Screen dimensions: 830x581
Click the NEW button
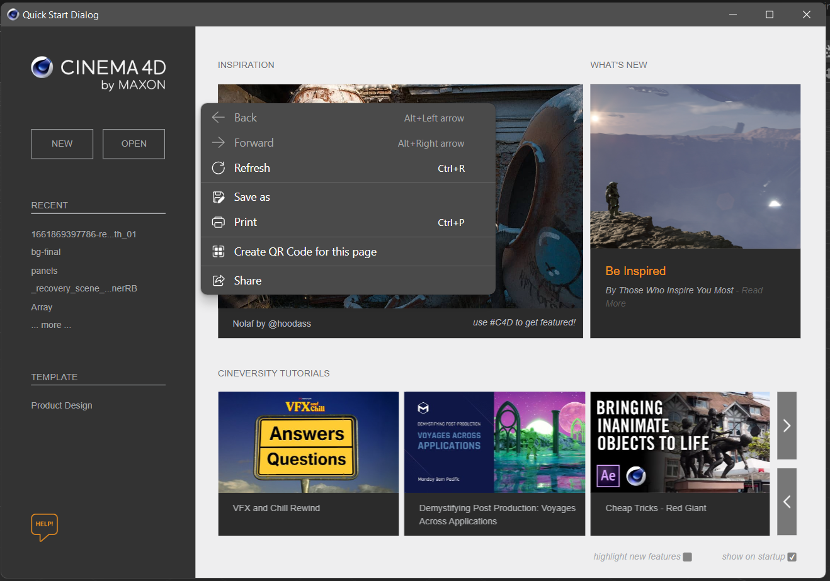[x=62, y=144]
